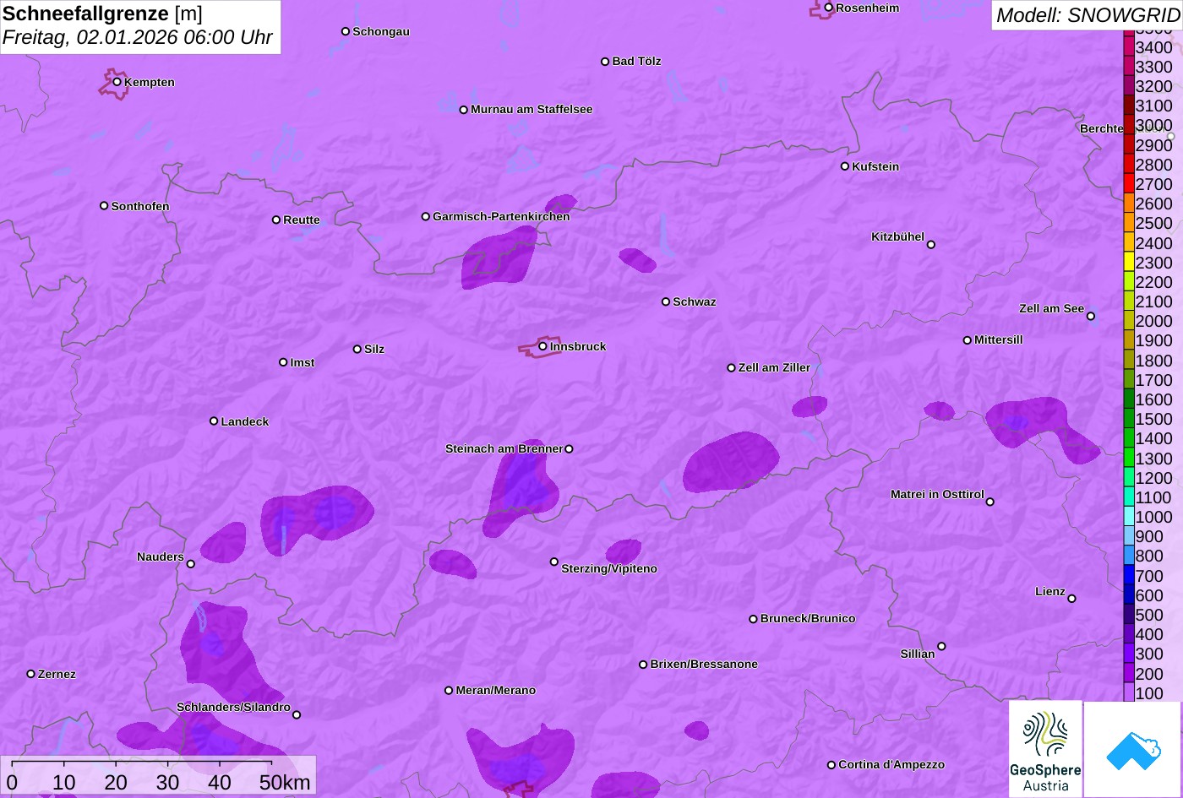Click the Zernez location dot
This screenshot has height=798, width=1183.
(x=31, y=674)
